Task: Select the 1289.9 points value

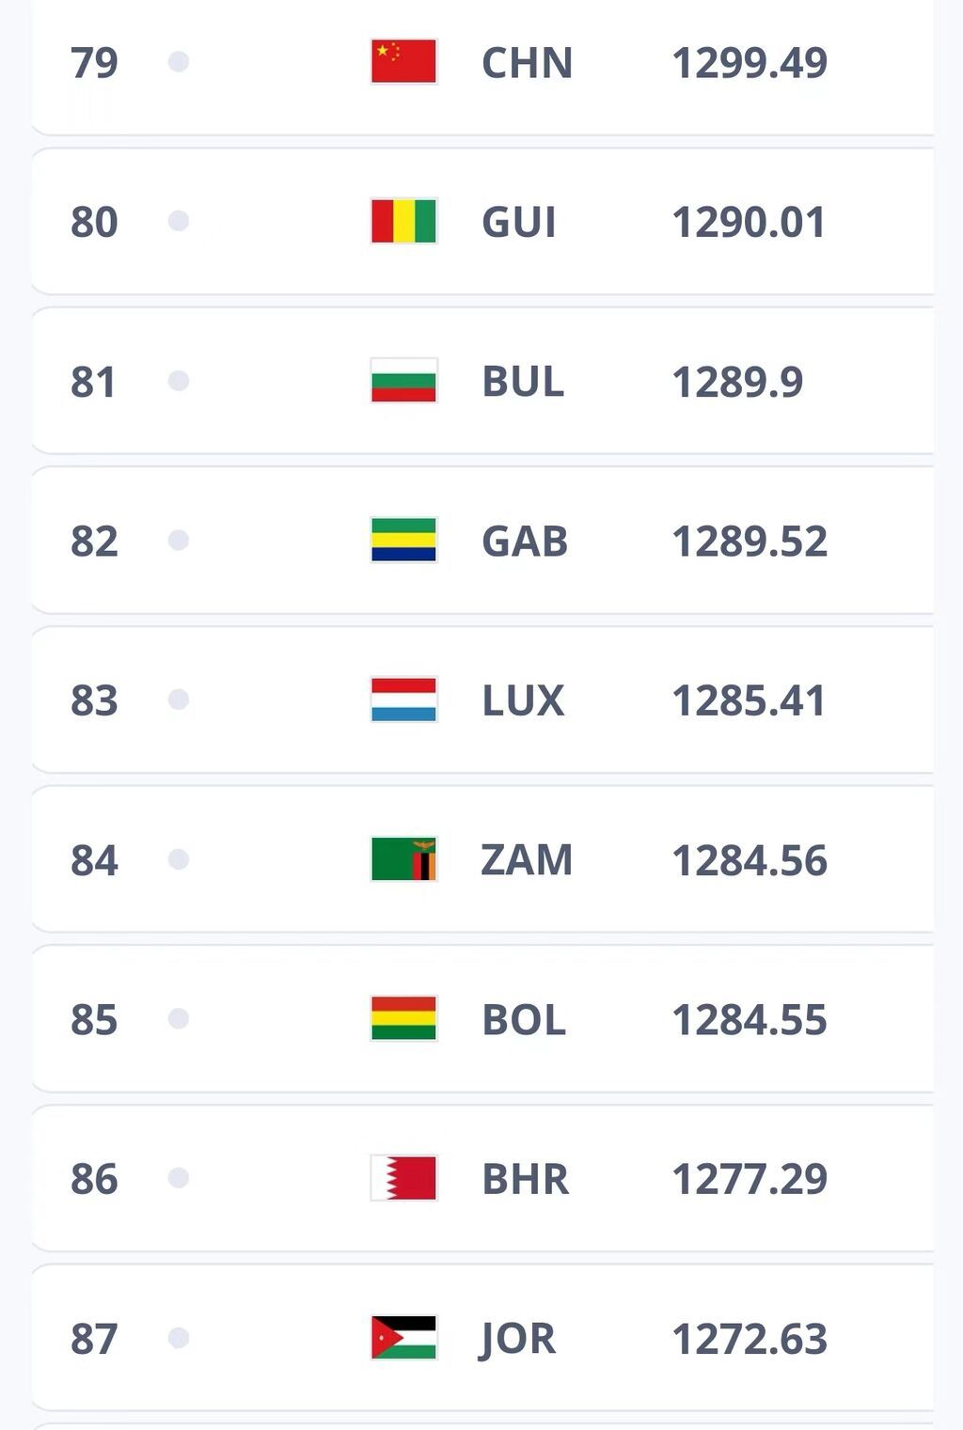Action: (737, 382)
